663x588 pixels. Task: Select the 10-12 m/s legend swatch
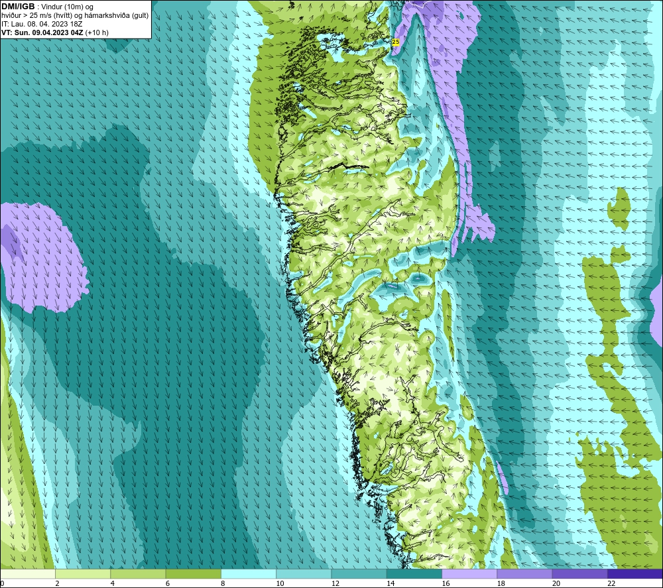304,574
